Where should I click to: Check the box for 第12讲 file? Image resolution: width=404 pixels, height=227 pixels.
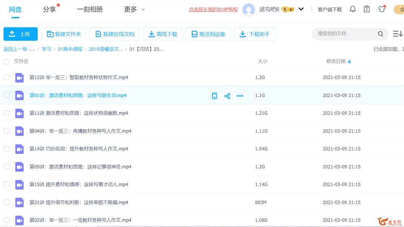pyautogui.click(x=6, y=77)
